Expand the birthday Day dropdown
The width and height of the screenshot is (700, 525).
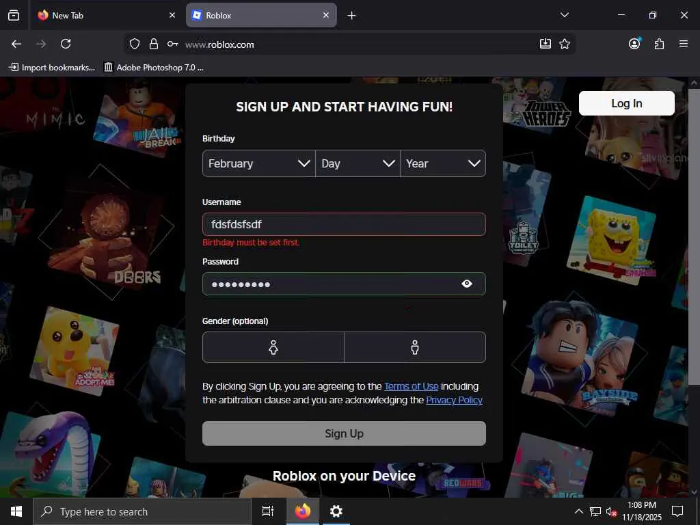(358, 163)
